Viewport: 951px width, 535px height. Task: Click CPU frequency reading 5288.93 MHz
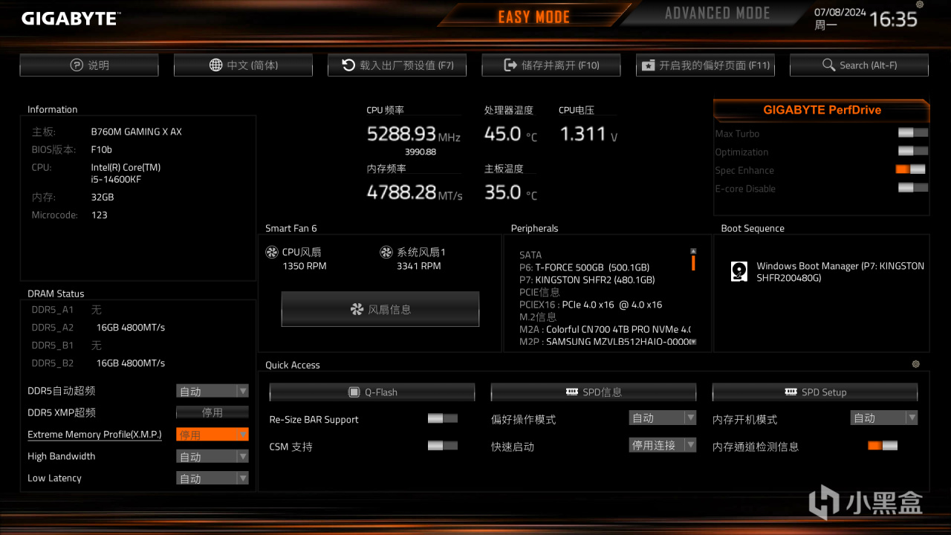(x=414, y=134)
